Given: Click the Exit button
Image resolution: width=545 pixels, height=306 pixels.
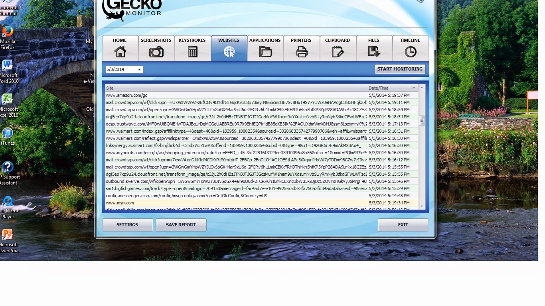Looking at the screenshot, I should (x=403, y=225).
